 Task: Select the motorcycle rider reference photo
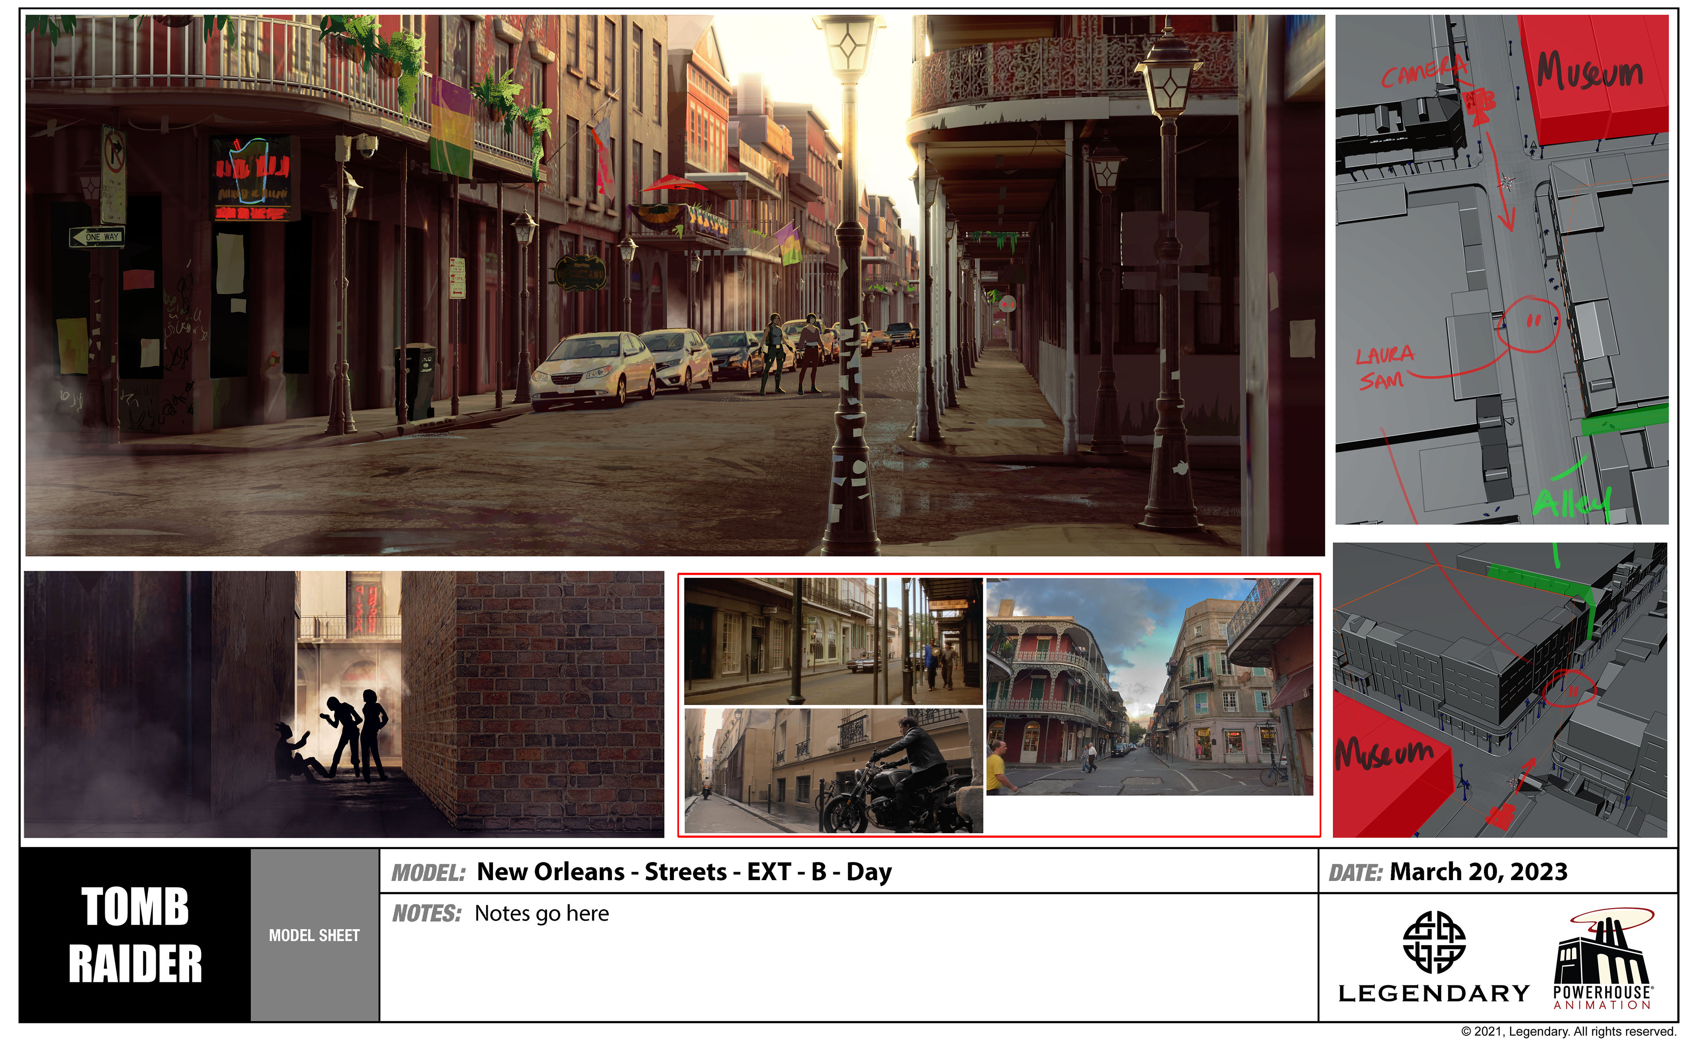coord(833,770)
